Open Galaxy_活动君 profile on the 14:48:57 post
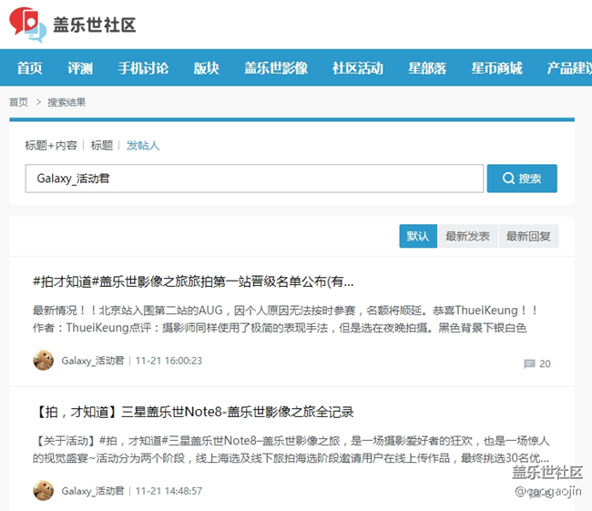The height and width of the screenshot is (511, 592). click(93, 491)
